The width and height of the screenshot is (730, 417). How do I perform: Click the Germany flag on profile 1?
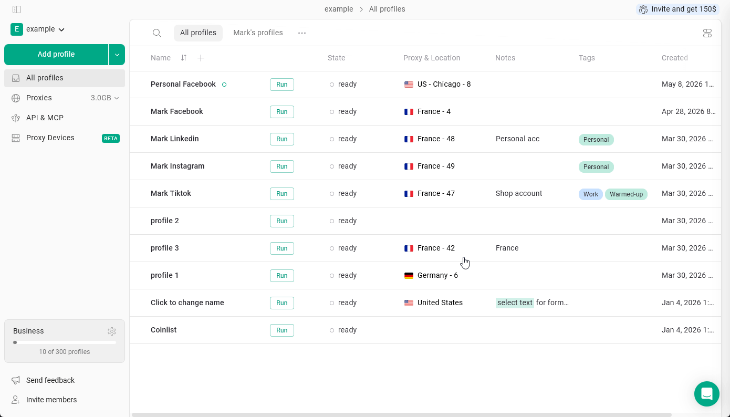point(409,276)
